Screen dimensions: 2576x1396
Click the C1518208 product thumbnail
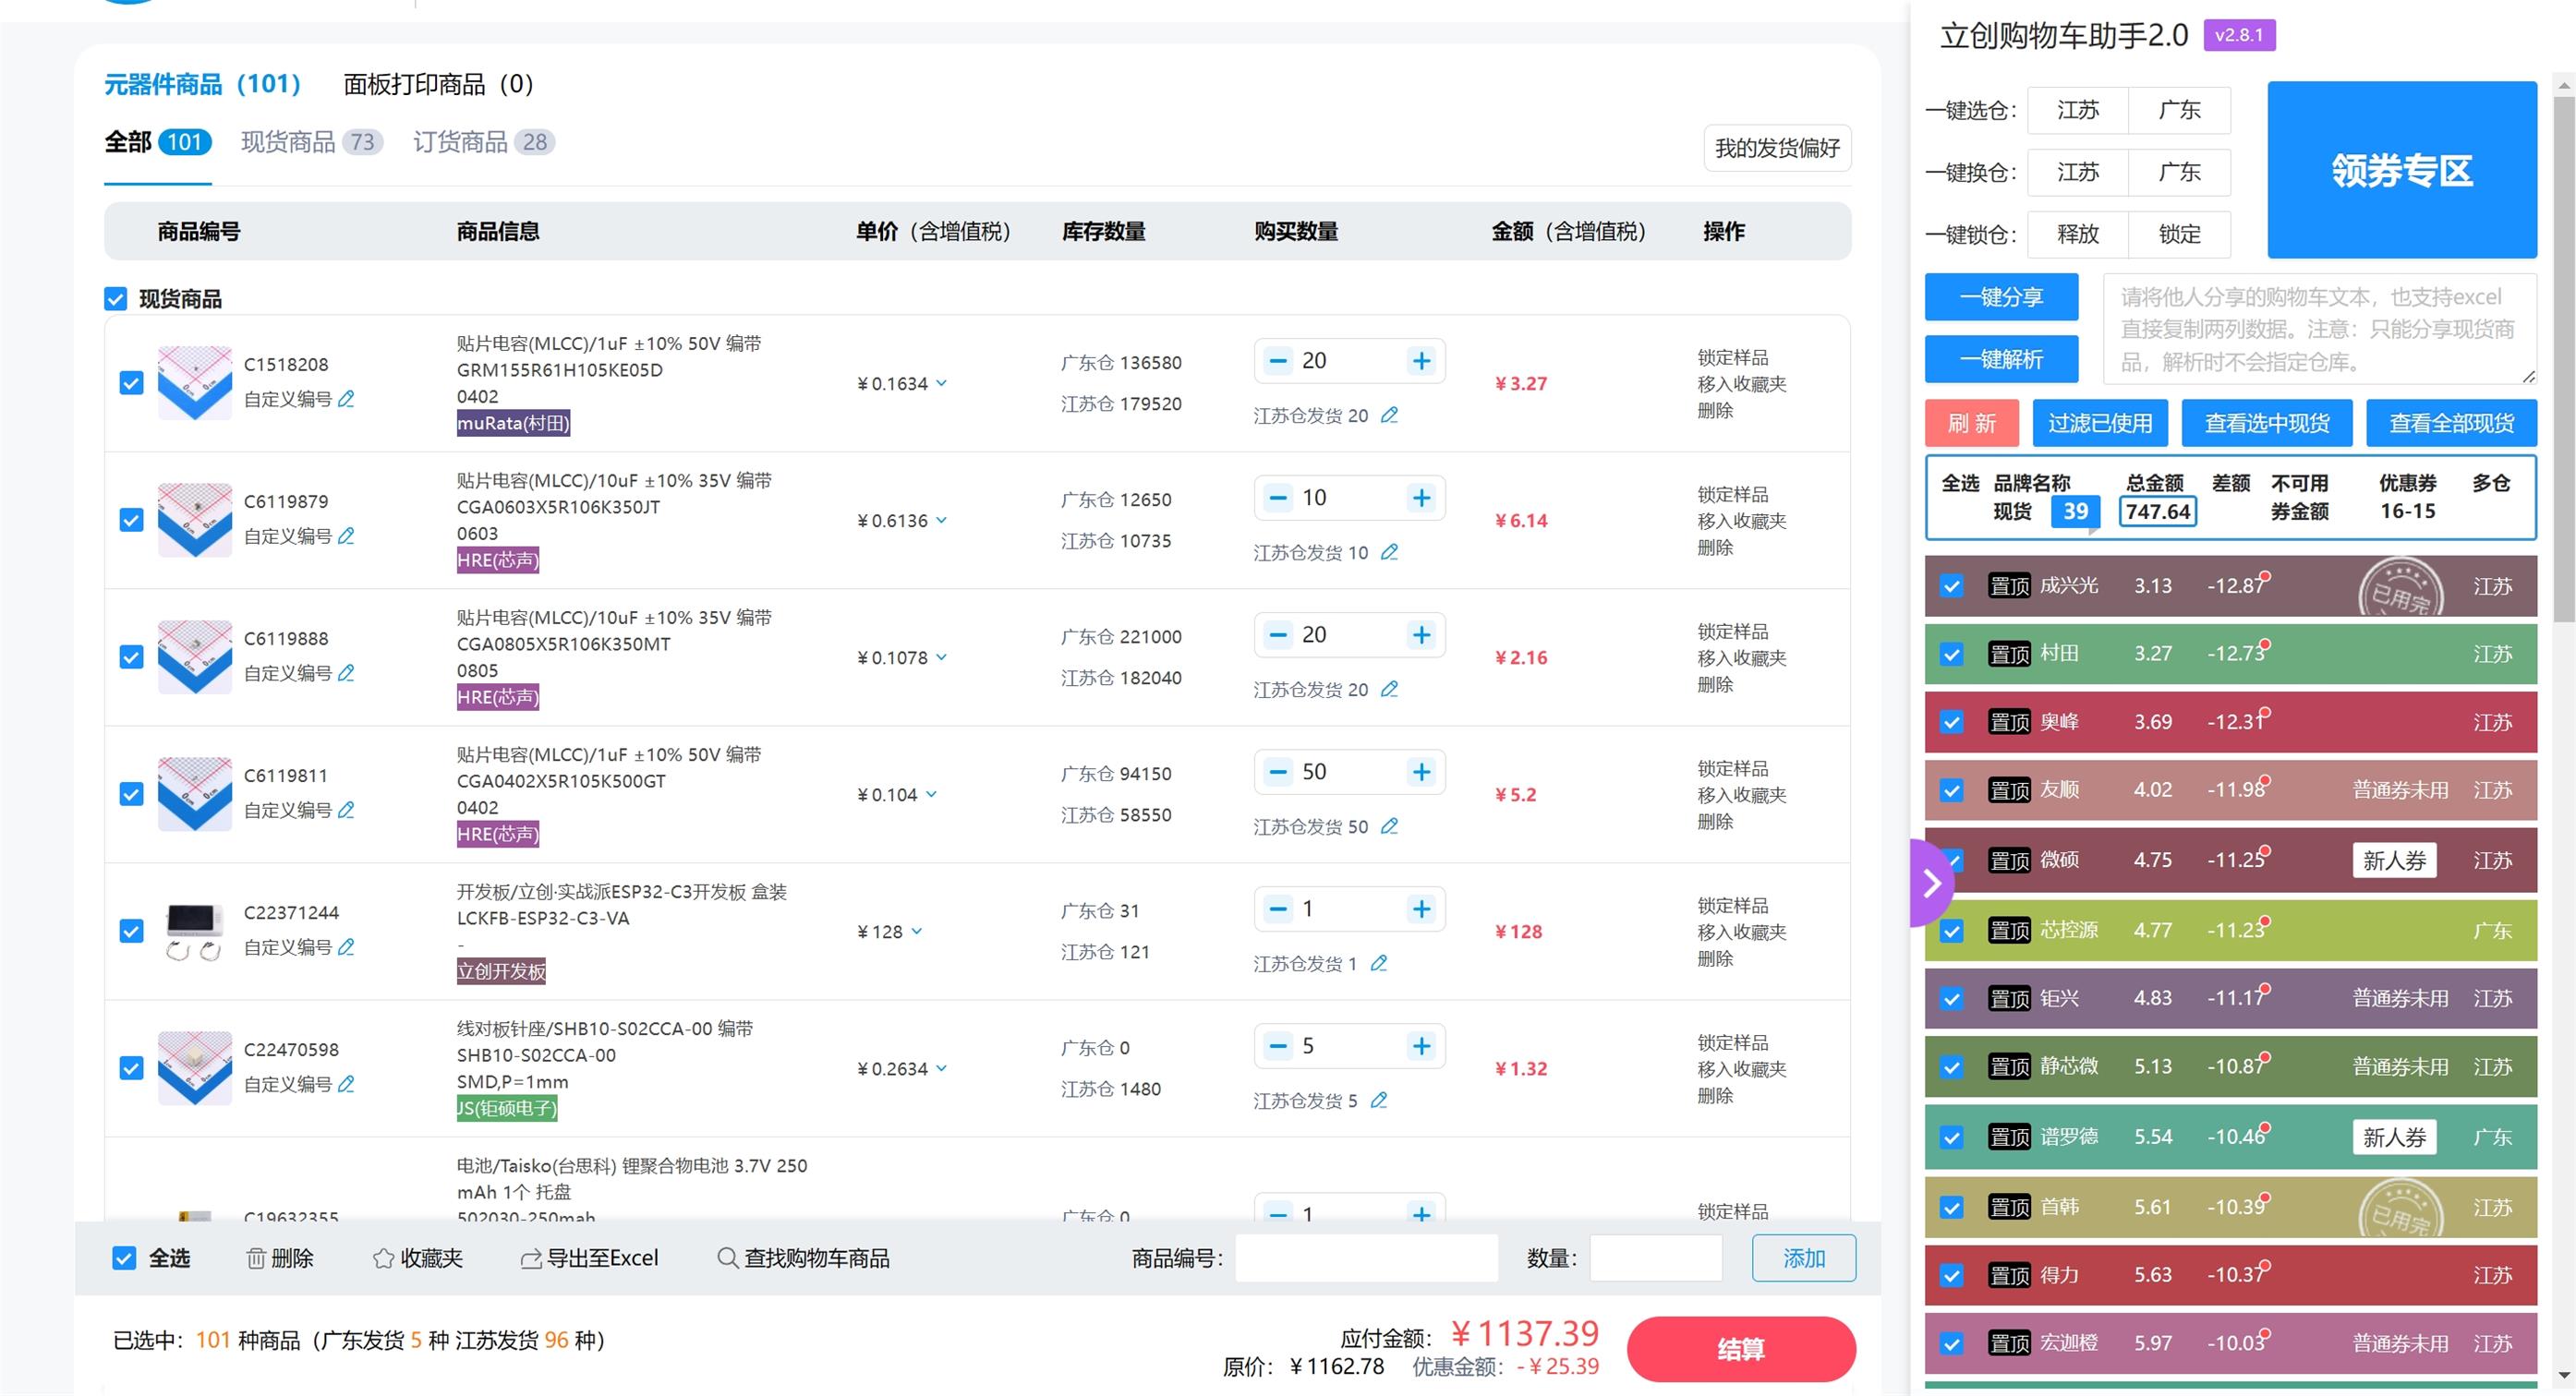(195, 383)
